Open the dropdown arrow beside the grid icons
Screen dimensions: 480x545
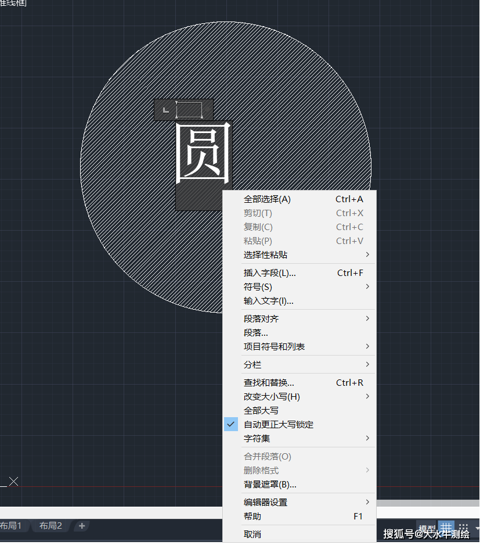(477, 528)
